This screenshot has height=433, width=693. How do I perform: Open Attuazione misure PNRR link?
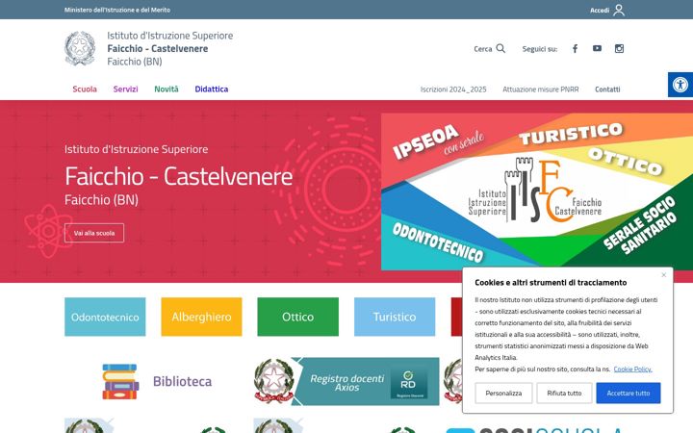(541, 89)
